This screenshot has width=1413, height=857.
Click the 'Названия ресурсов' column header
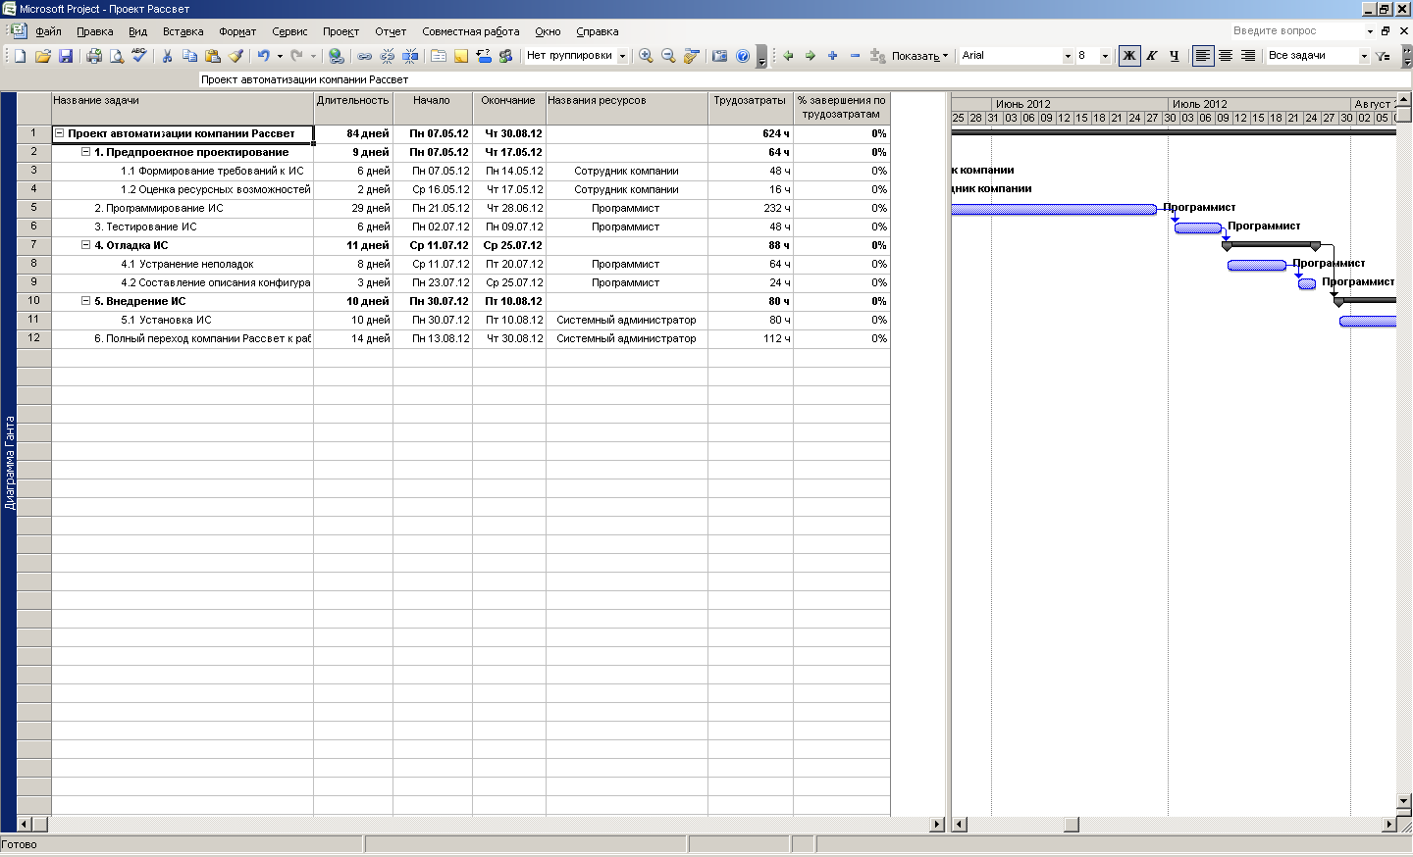[x=627, y=108]
